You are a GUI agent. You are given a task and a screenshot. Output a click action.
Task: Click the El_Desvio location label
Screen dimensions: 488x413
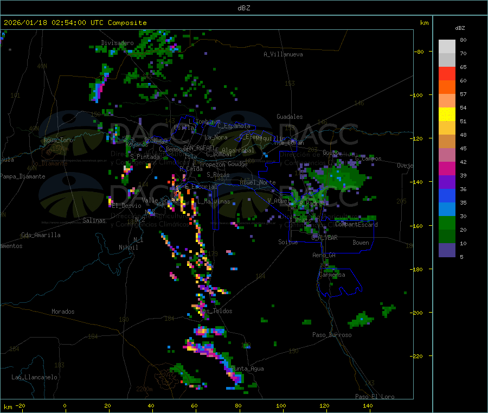(126, 206)
